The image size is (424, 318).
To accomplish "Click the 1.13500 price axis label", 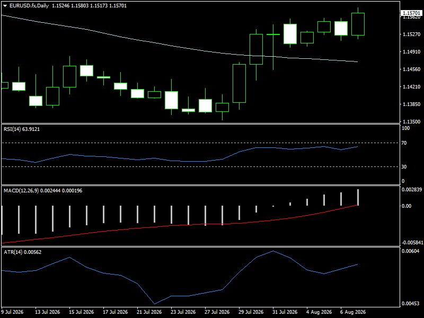I will (x=412, y=122).
